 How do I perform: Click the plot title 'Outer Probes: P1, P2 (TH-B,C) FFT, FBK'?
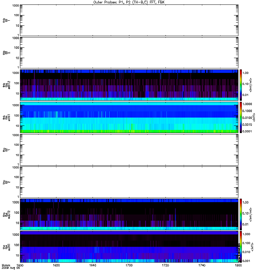[x=129, y=2]
